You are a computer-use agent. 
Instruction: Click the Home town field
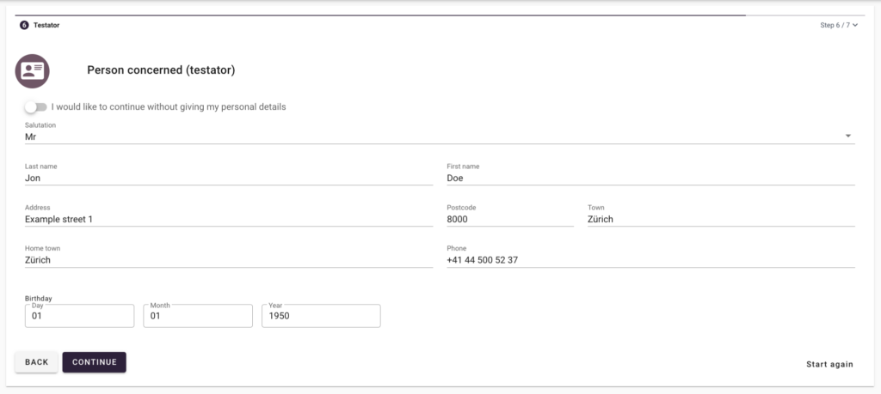228,260
